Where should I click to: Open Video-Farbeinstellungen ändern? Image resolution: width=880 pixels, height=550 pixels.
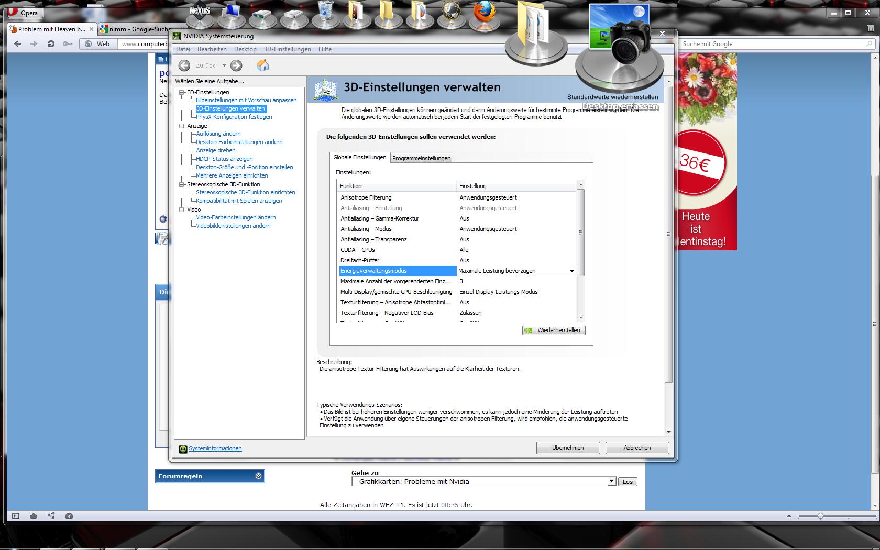pyautogui.click(x=236, y=218)
